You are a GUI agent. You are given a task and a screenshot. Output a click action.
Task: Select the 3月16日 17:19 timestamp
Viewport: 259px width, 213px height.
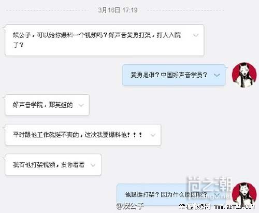point(118,10)
